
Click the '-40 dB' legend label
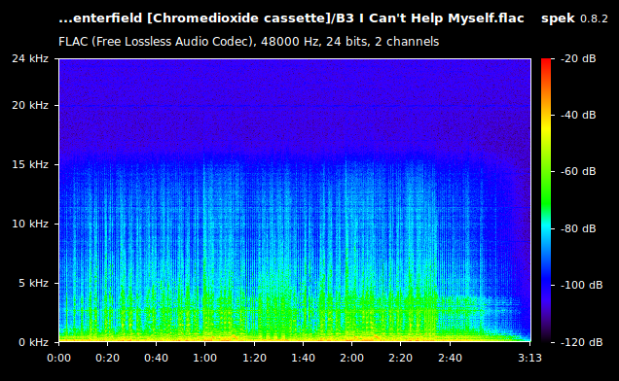point(578,115)
